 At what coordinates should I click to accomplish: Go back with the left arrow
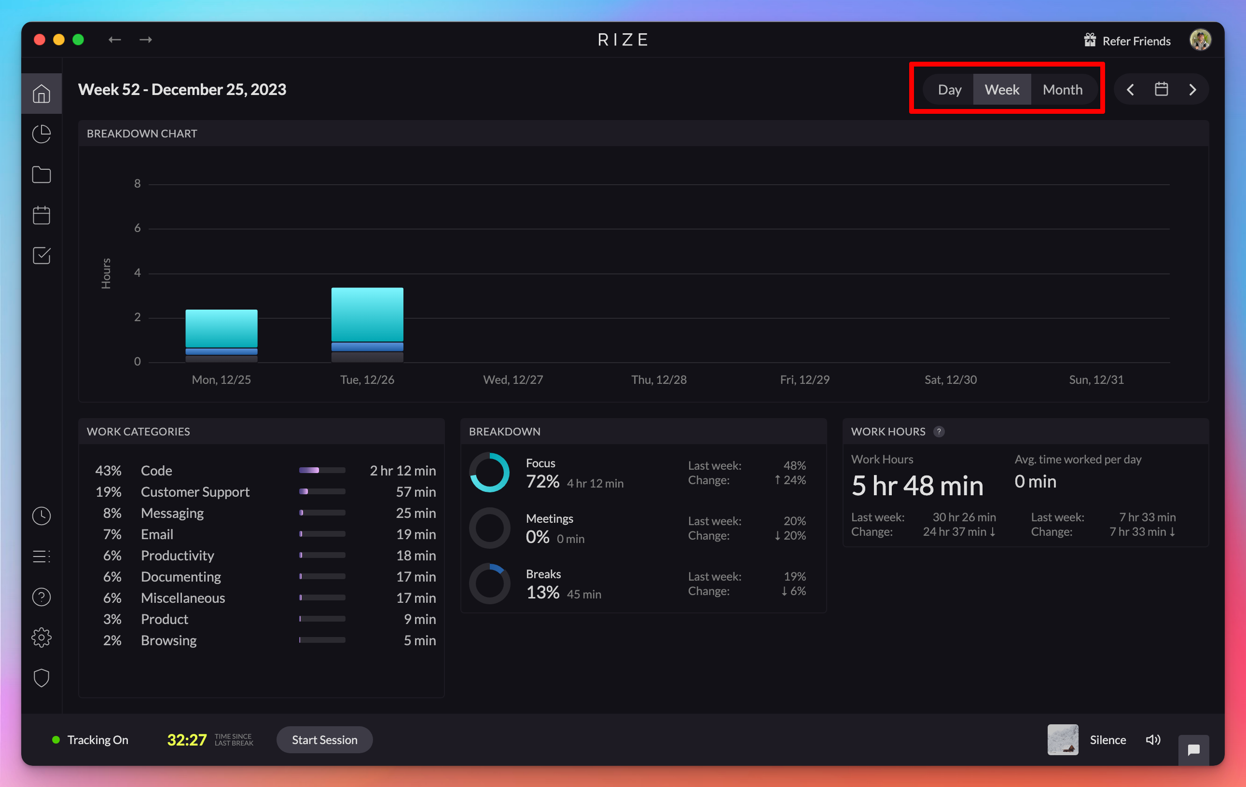(115, 40)
